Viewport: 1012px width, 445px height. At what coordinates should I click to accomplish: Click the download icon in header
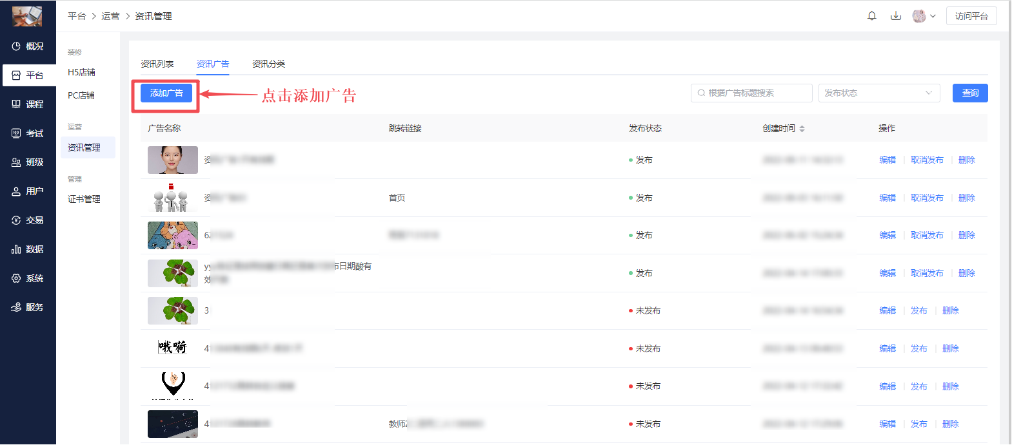(896, 16)
